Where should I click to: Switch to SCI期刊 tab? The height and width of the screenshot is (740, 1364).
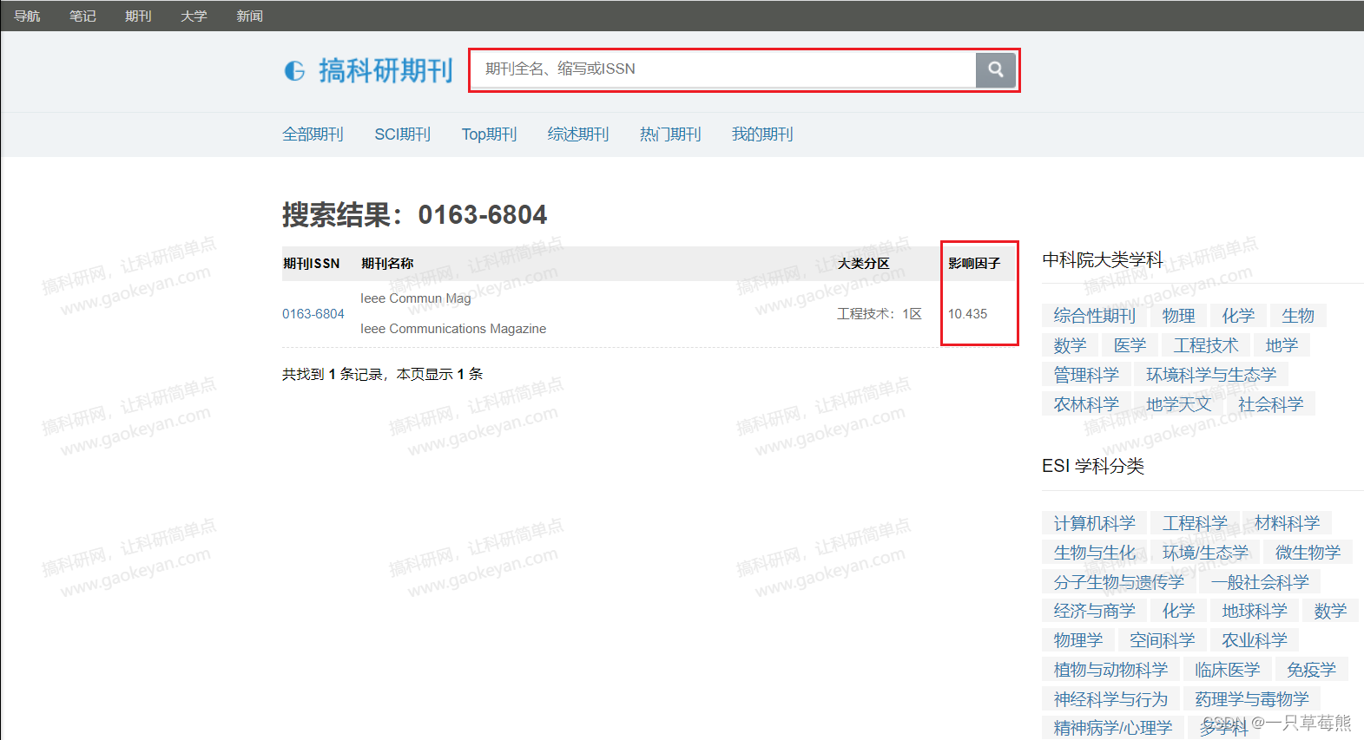403,134
